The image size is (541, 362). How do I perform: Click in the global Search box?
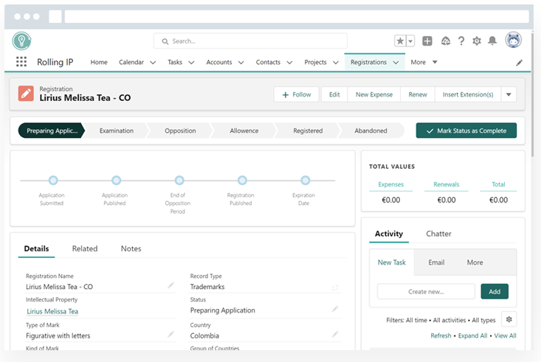coord(250,41)
